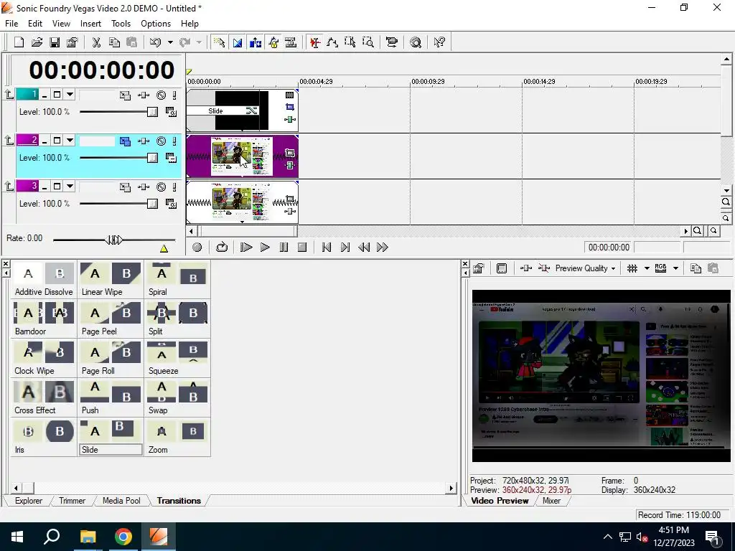
Task: Select the Page Peel transition
Action: (111, 319)
